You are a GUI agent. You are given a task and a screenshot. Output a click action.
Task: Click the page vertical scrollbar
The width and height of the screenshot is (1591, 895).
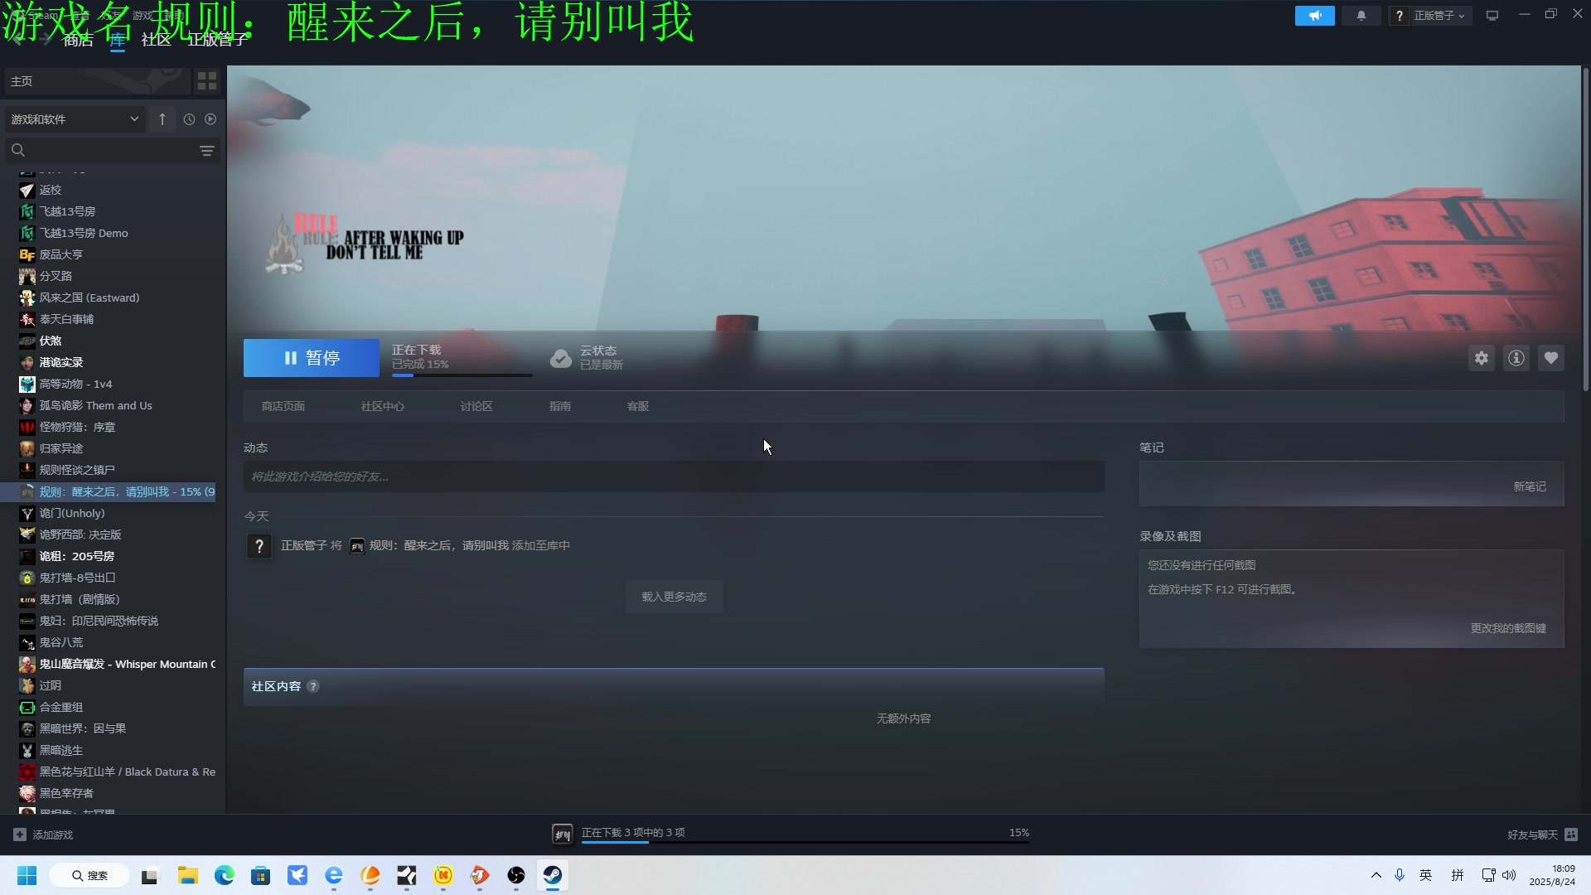point(1585,230)
